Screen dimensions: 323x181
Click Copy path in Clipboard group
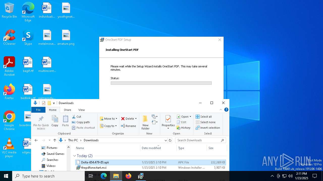81,122
